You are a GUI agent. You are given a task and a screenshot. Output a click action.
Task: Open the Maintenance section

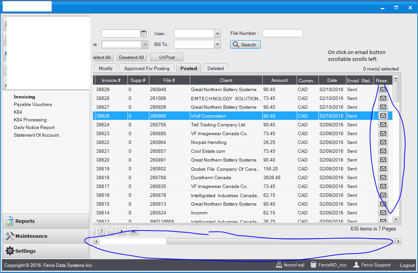pyautogui.click(x=46, y=236)
